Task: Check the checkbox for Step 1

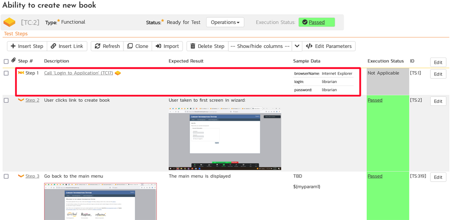Action: tap(6, 73)
